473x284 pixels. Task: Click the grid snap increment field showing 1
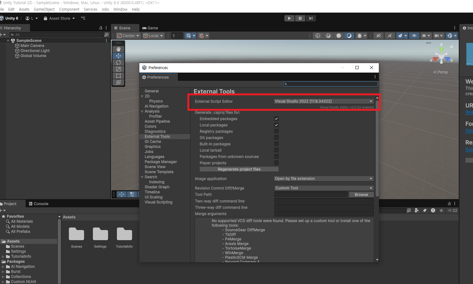177,36
